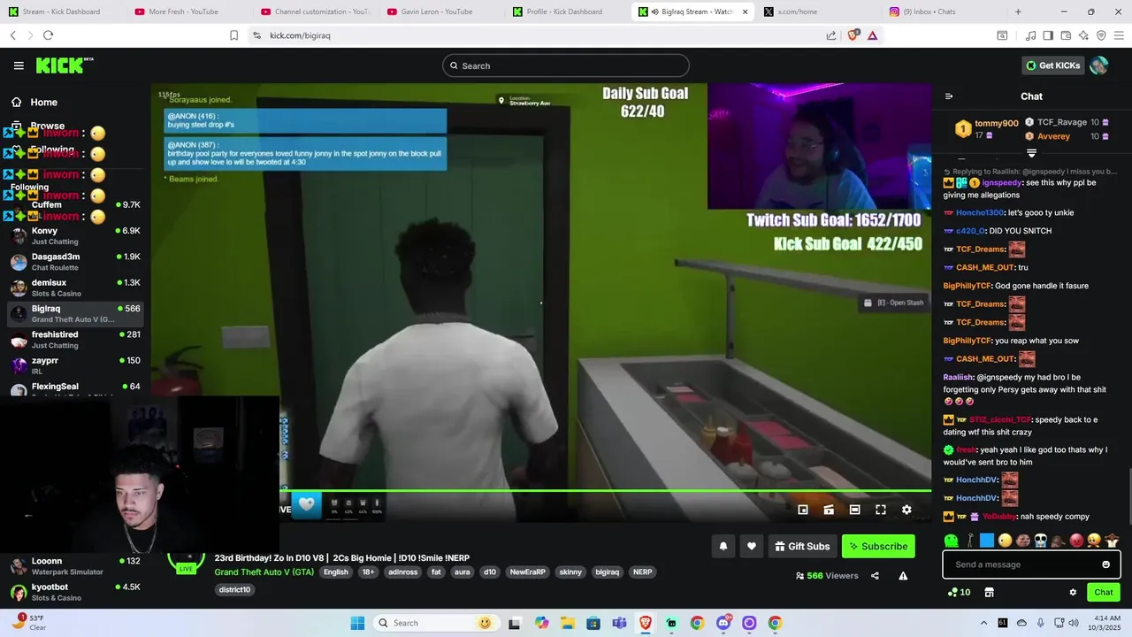1132x637 pixels.
Task: Open zayprr's channel in sidebar
Action: pyautogui.click(x=76, y=365)
